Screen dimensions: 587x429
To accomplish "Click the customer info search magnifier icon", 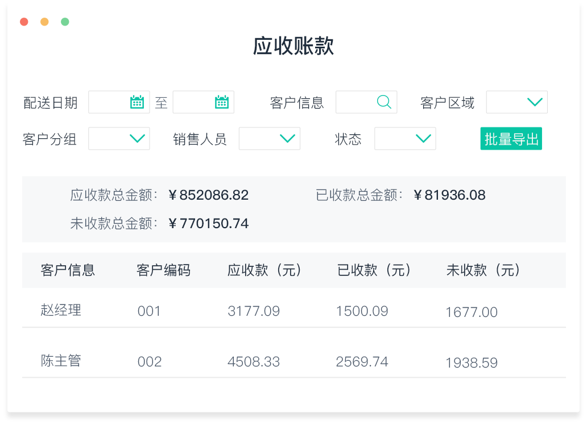I will click(385, 102).
